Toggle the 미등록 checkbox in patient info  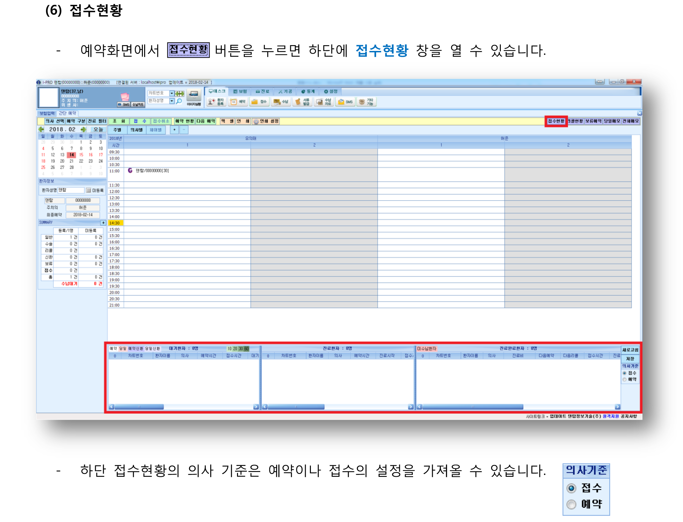click(x=89, y=191)
